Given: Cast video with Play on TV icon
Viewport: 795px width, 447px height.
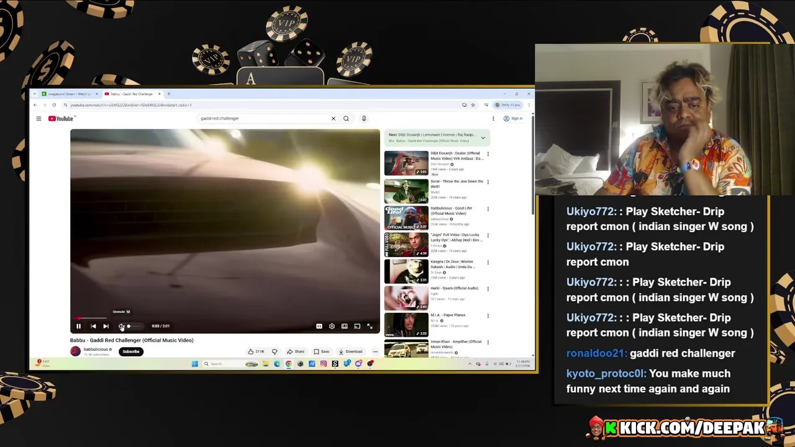Looking at the screenshot, I should (357, 326).
